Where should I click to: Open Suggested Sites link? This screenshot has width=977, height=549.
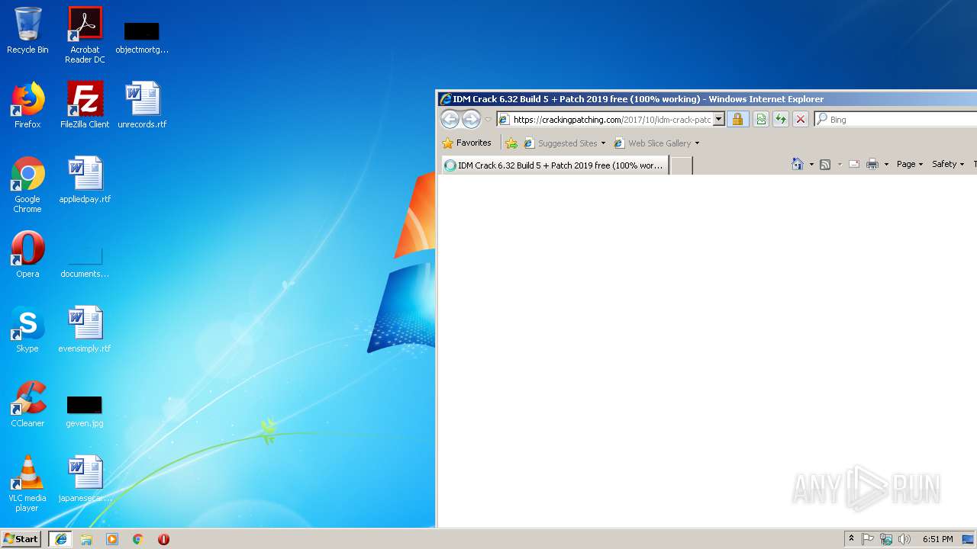(x=560, y=143)
